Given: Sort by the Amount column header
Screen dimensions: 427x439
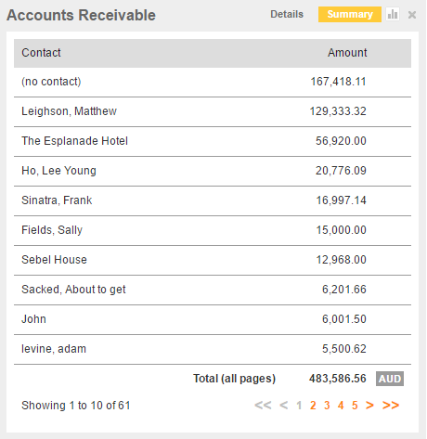Looking at the screenshot, I should point(347,53).
